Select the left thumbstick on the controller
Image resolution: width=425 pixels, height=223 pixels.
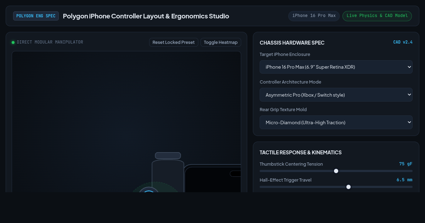pyautogui.click(x=149, y=190)
